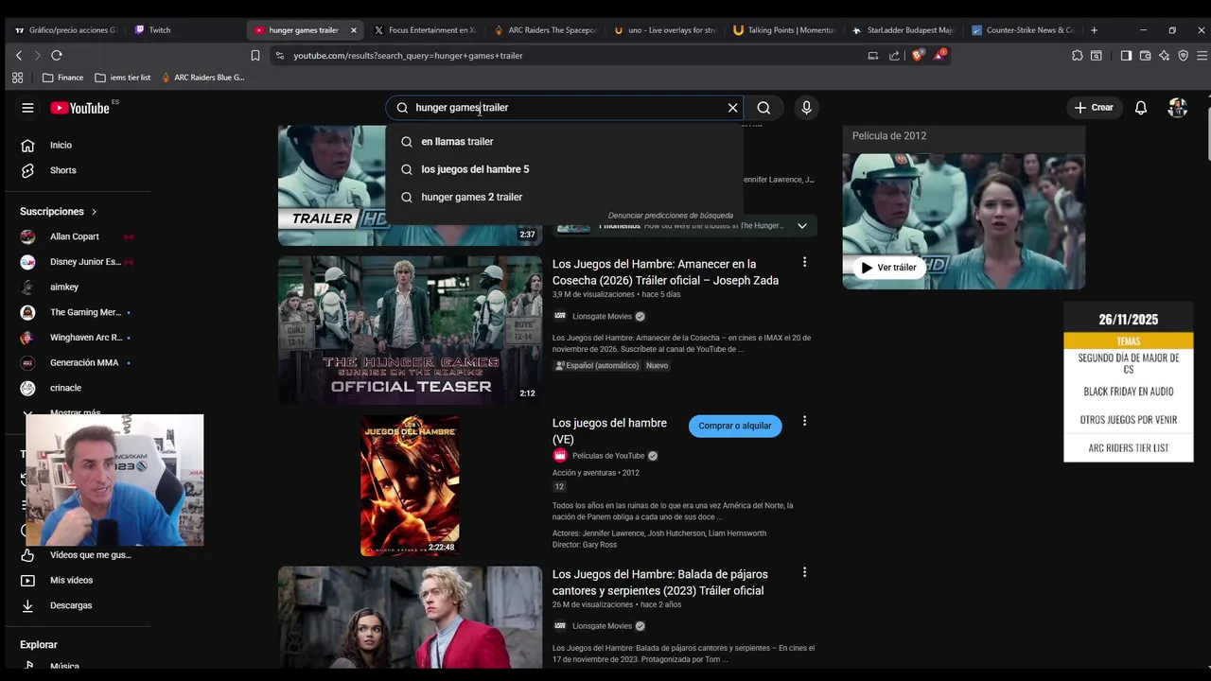Open Lionsgate Movies channel under 2026 trailer
The height and width of the screenshot is (681, 1211).
click(x=602, y=317)
